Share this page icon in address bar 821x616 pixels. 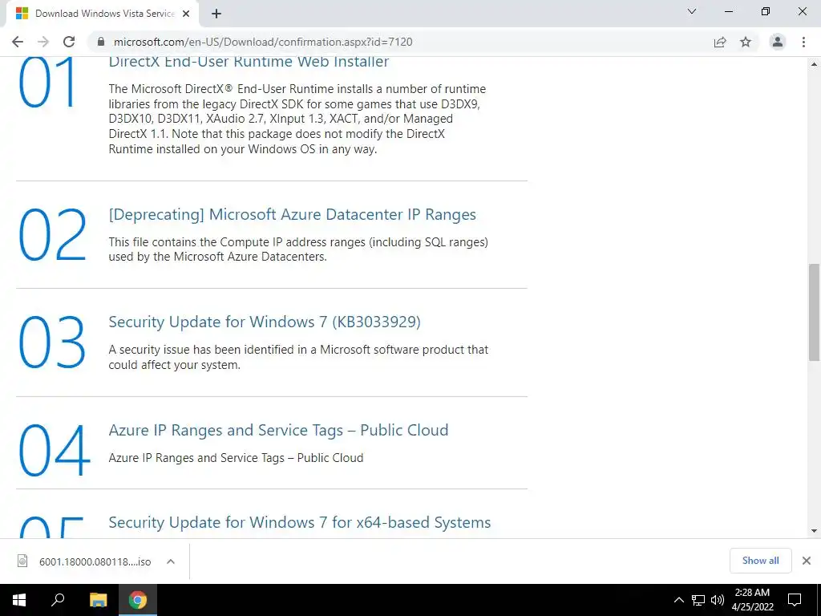[720, 42]
